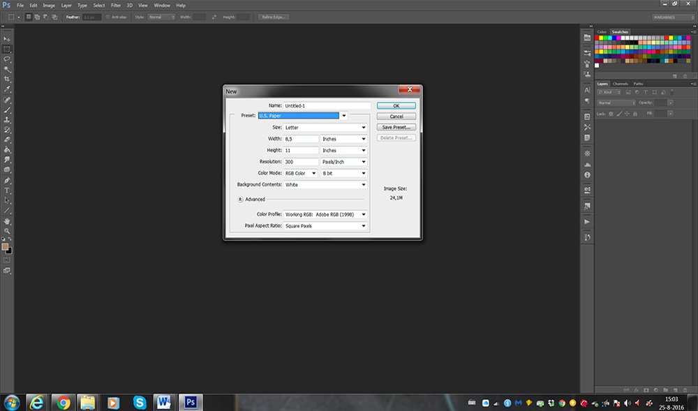
Task: Toggle layer filtering on/off switch
Action: pos(671,92)
